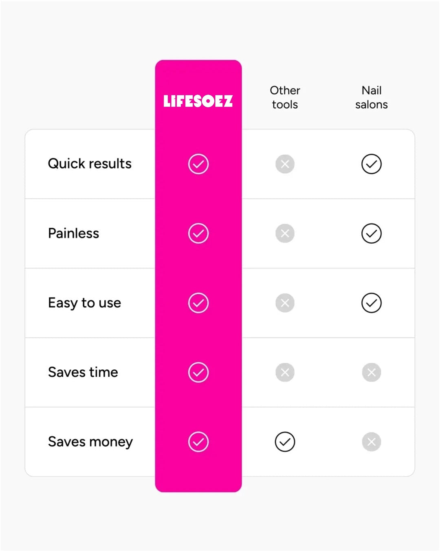The image size is (440, 551).
Task: Click Nail salons checkmark for Quick results
Action: [x=372, y=164]
